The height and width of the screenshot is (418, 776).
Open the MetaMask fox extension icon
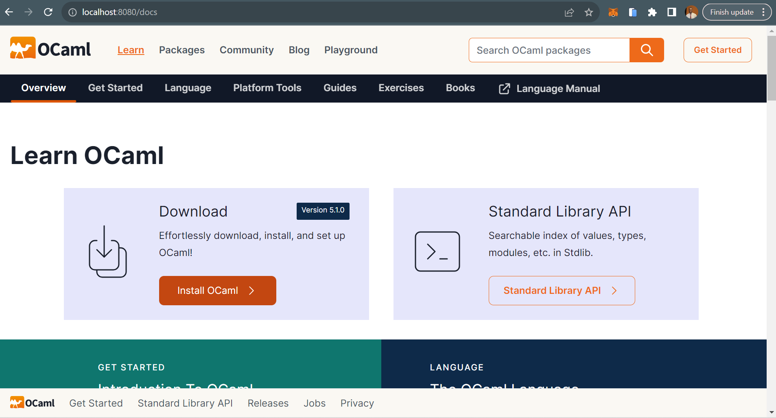point(613,12)
